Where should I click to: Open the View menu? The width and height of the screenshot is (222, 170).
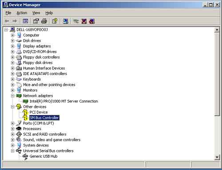[x=36, y=13]
